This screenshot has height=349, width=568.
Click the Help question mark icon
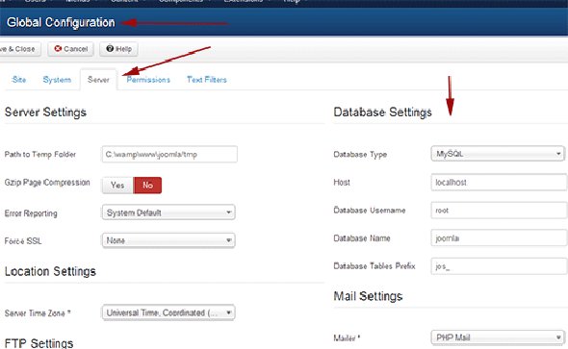[x=110, y=48]
